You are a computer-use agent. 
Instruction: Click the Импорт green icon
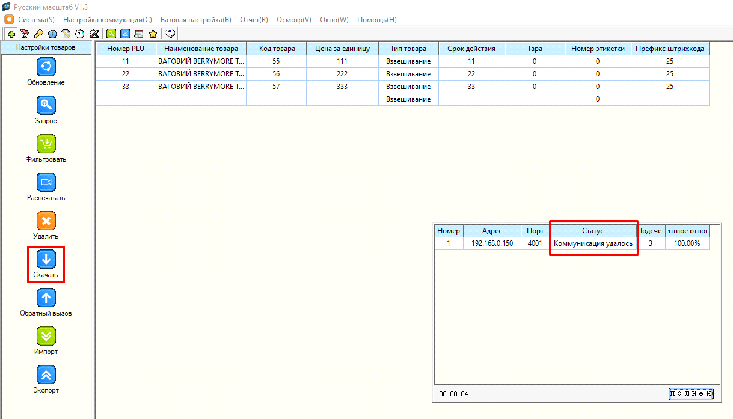(46, 336)
